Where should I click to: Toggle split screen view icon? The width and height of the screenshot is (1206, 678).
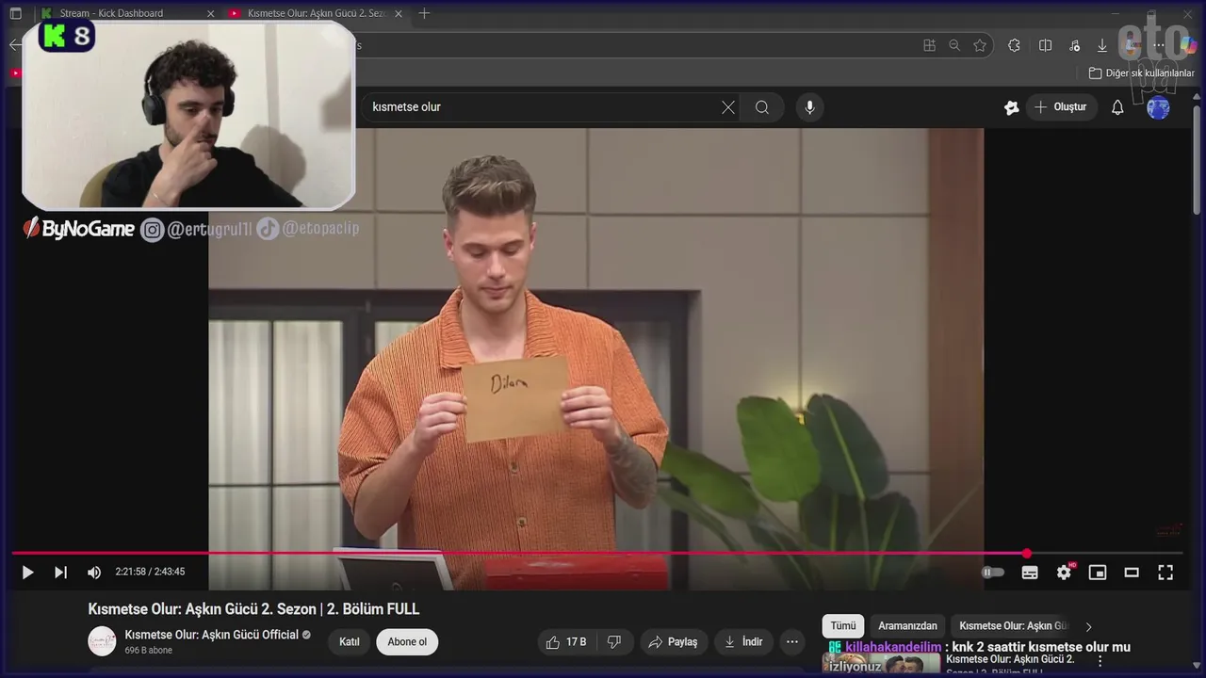[1045, 45]
